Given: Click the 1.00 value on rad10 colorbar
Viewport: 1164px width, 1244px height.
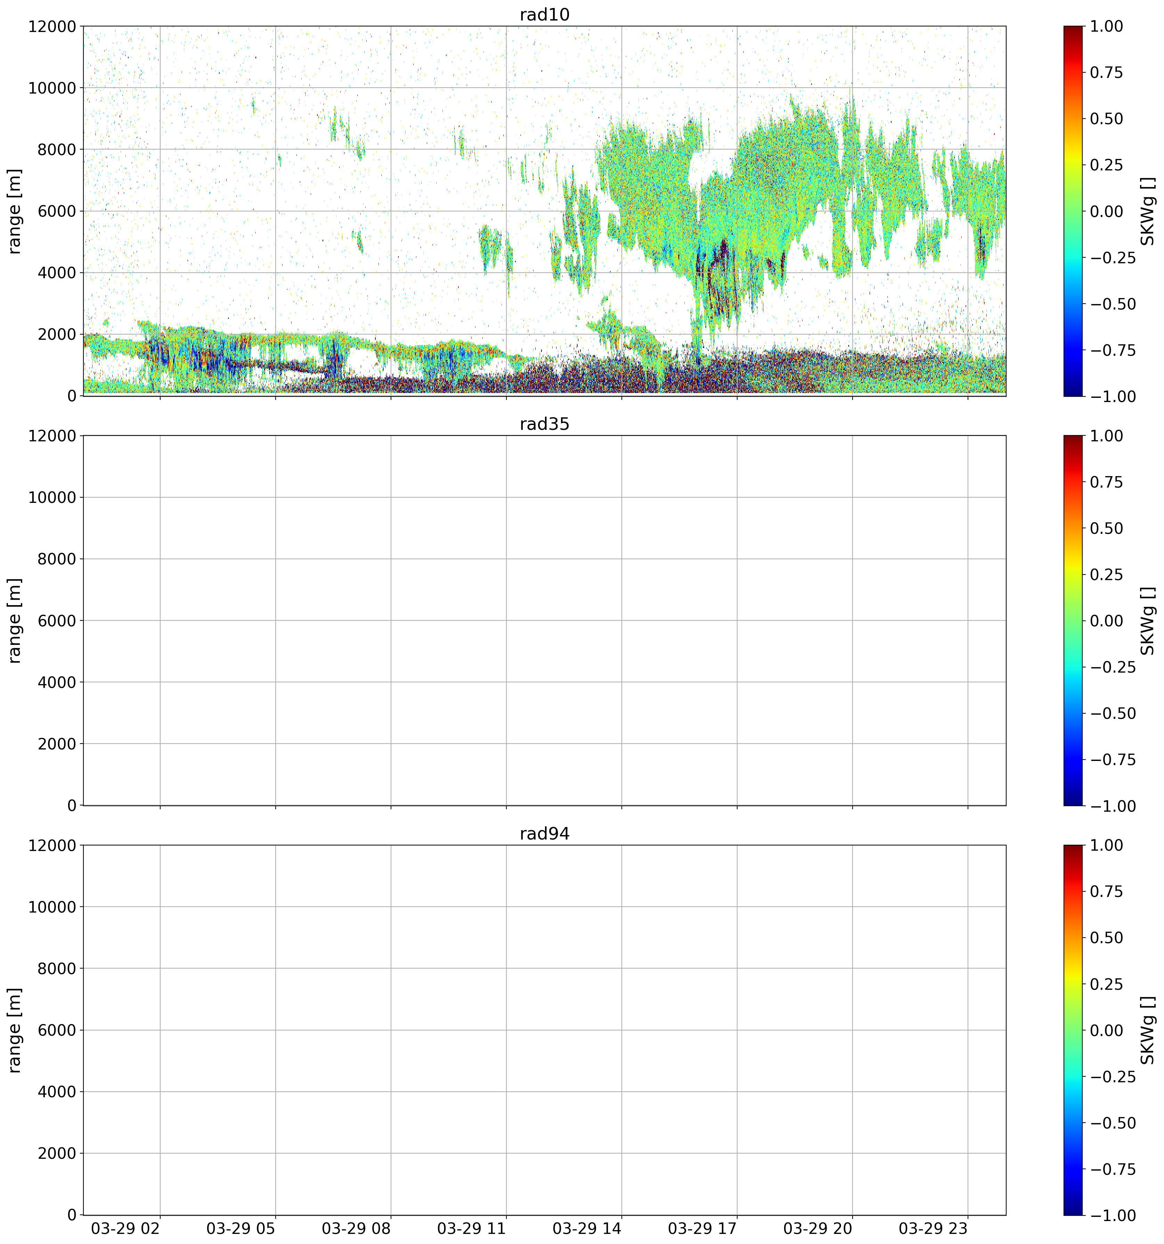Looking at the screenshot, I should [x=1106, y=26].
